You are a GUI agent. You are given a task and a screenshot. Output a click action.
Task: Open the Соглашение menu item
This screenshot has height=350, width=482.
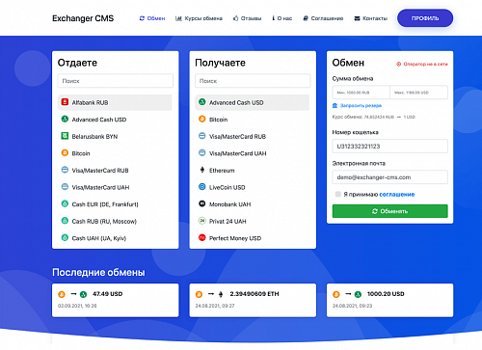tap(323, 18)
